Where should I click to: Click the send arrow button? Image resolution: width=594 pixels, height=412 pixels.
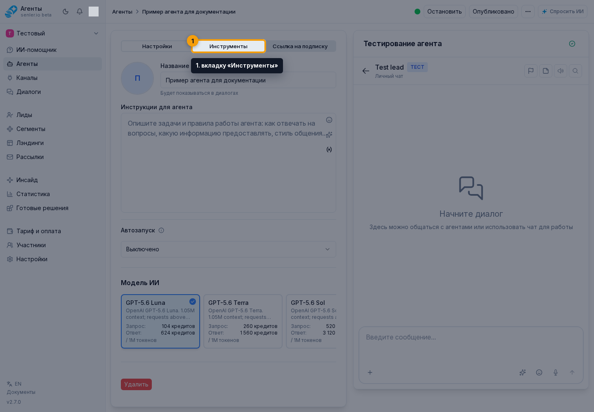[572, 372]
